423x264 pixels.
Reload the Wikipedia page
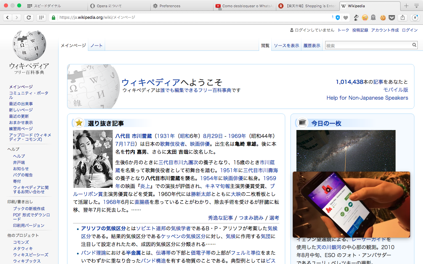click(x=29, y=17)
